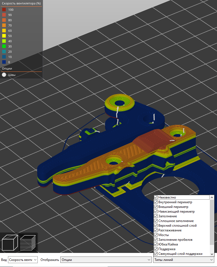217x267 pixels.
Task: Toggle the Поддержка checkbox
Action: (156, 249)
